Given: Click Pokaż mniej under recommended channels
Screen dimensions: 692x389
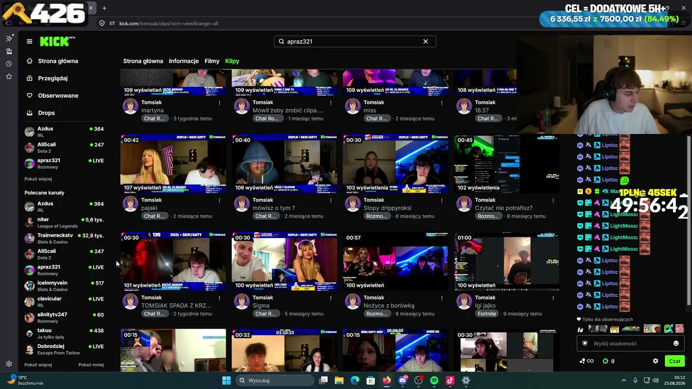Looking at the screenshot, I should (91, 365).
